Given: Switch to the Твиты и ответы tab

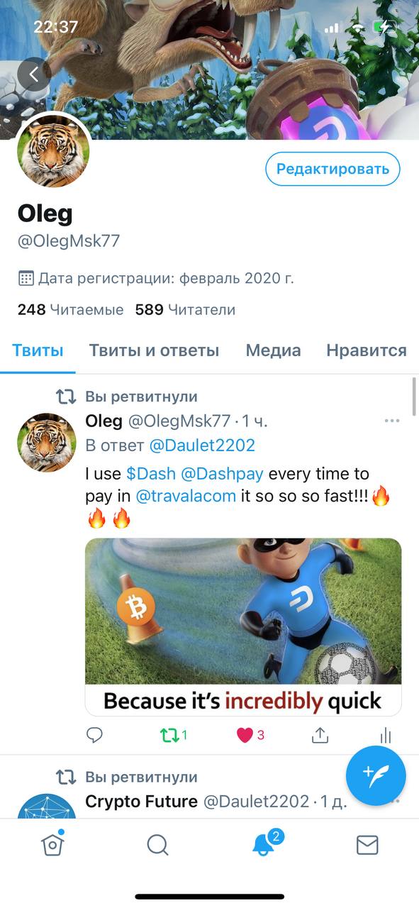Looking at the screenshot, I should (x=154, y=350).
